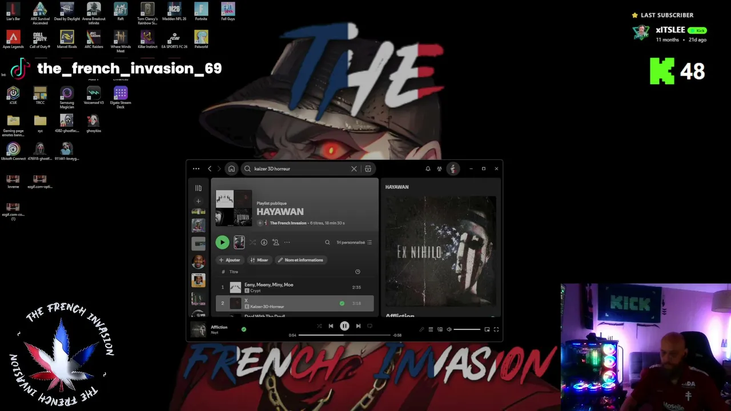Click the 'Ajouter' button
This screenshot has height=411, width=731.
pyautogui.click(x=230, y=260)
